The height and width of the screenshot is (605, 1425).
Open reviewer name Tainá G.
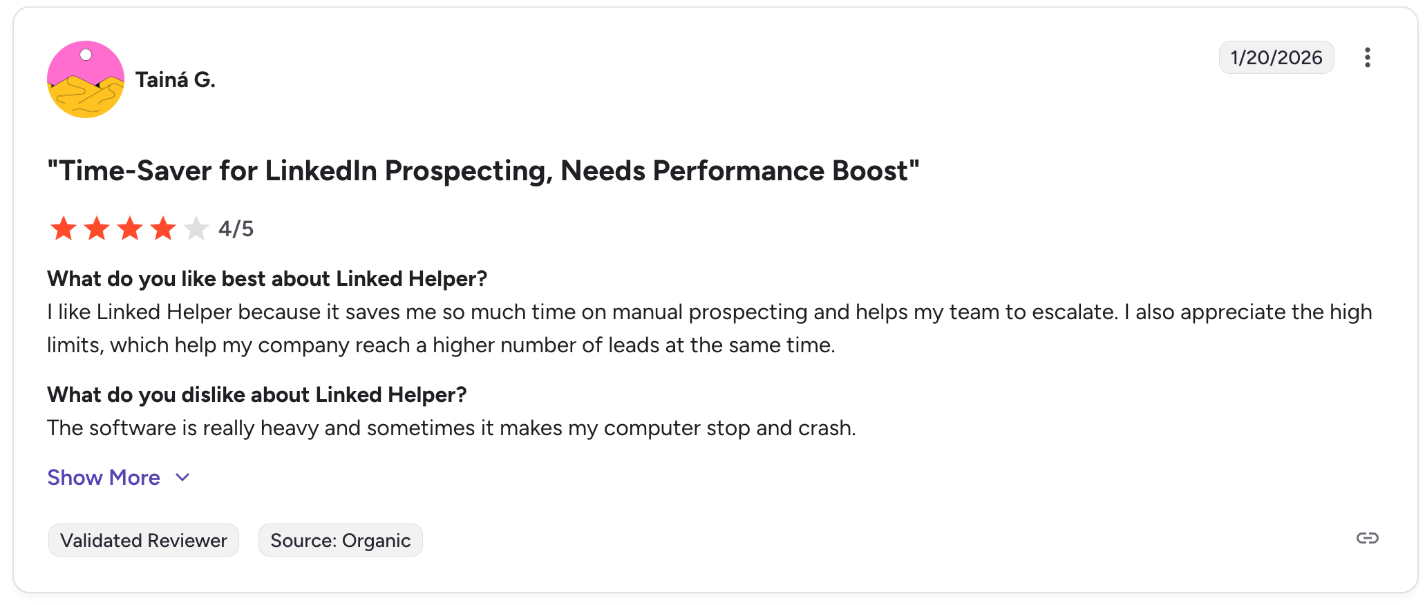[176, 80]
